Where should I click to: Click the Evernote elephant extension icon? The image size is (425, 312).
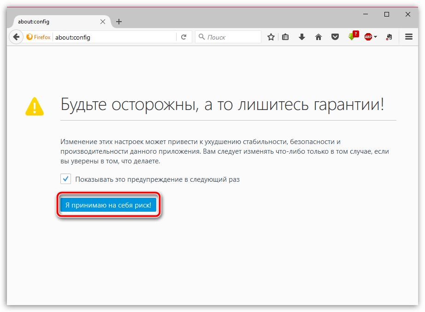[390, 37]
